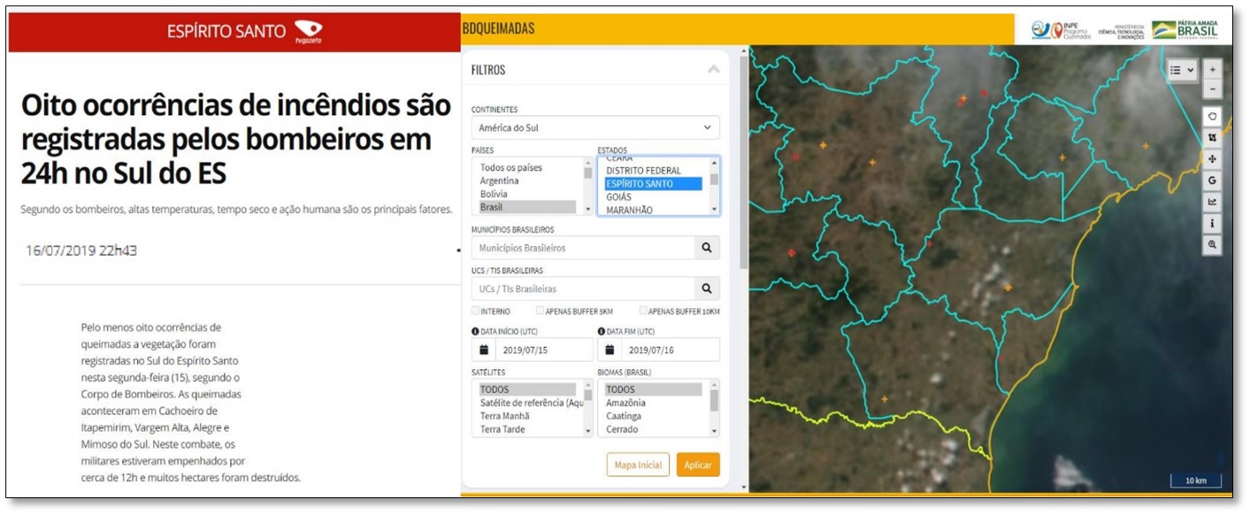Open the Data Início calendar icon

click(x=484, y=350)
